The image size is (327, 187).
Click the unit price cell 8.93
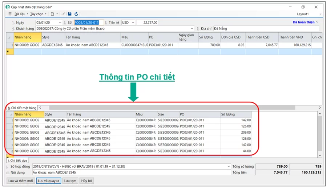pos(233,45)
